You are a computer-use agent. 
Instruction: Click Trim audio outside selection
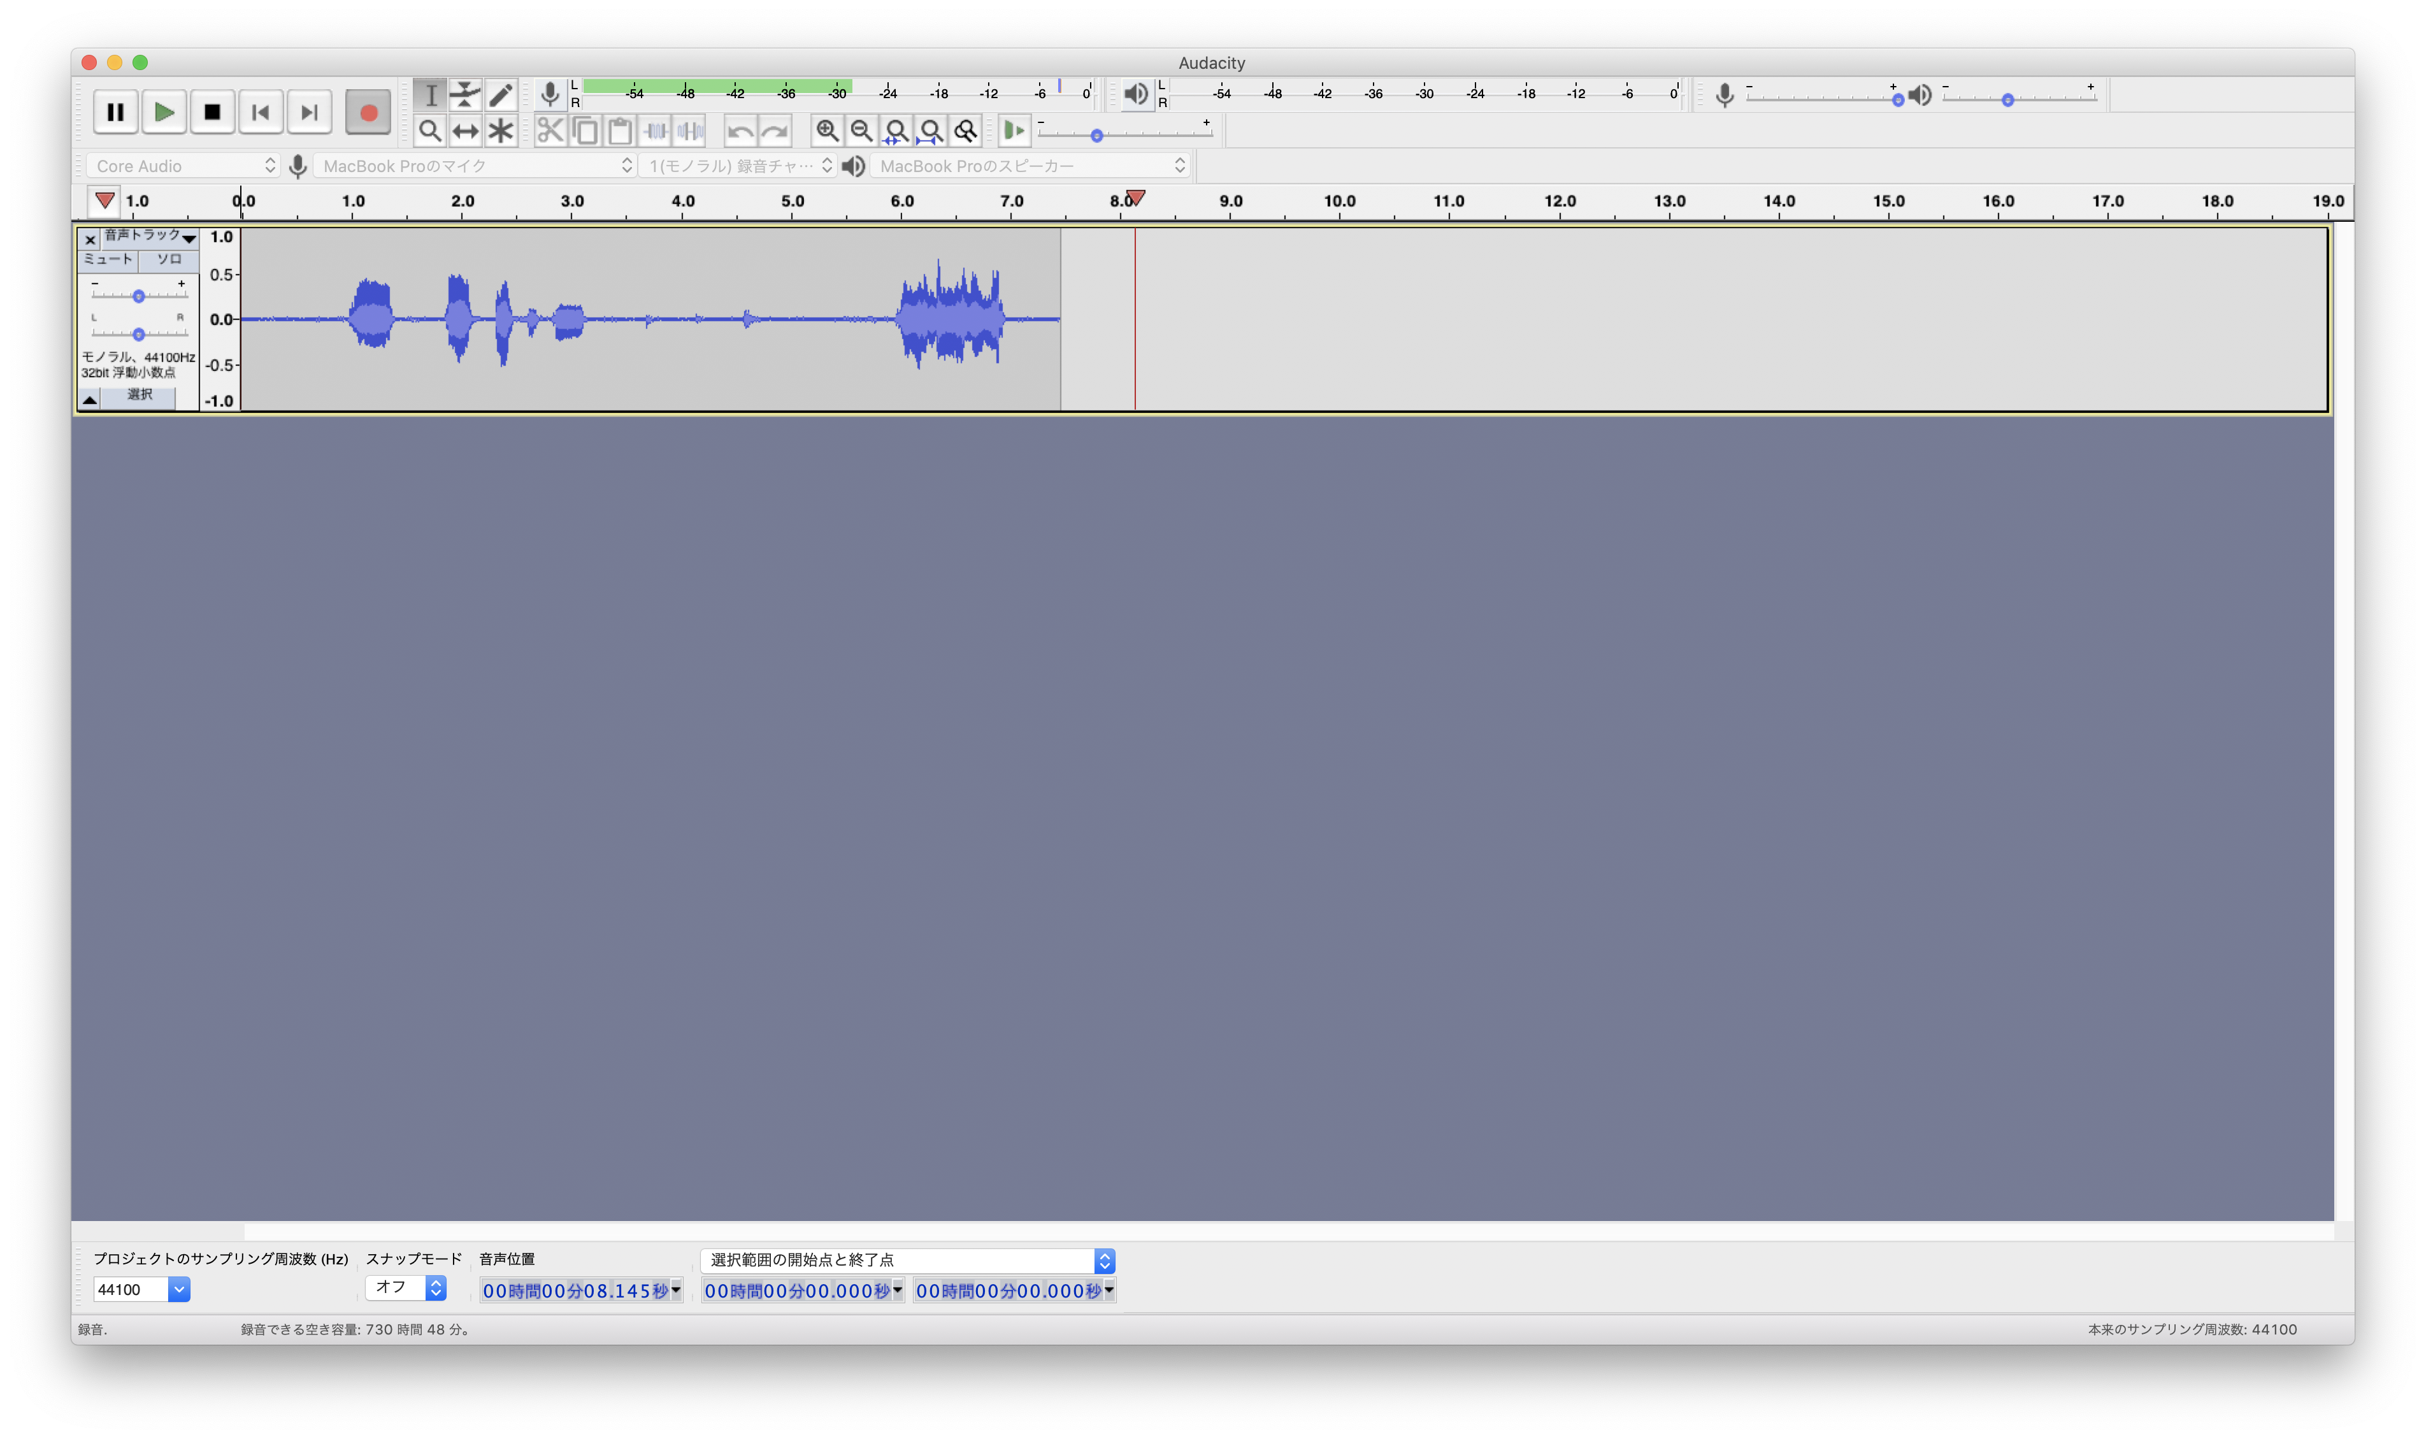tap(655, 131)
